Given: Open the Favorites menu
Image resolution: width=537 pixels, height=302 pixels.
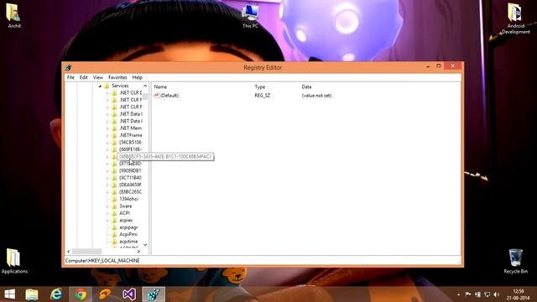Looking at the screenshot, I should (x=117, y=77).
